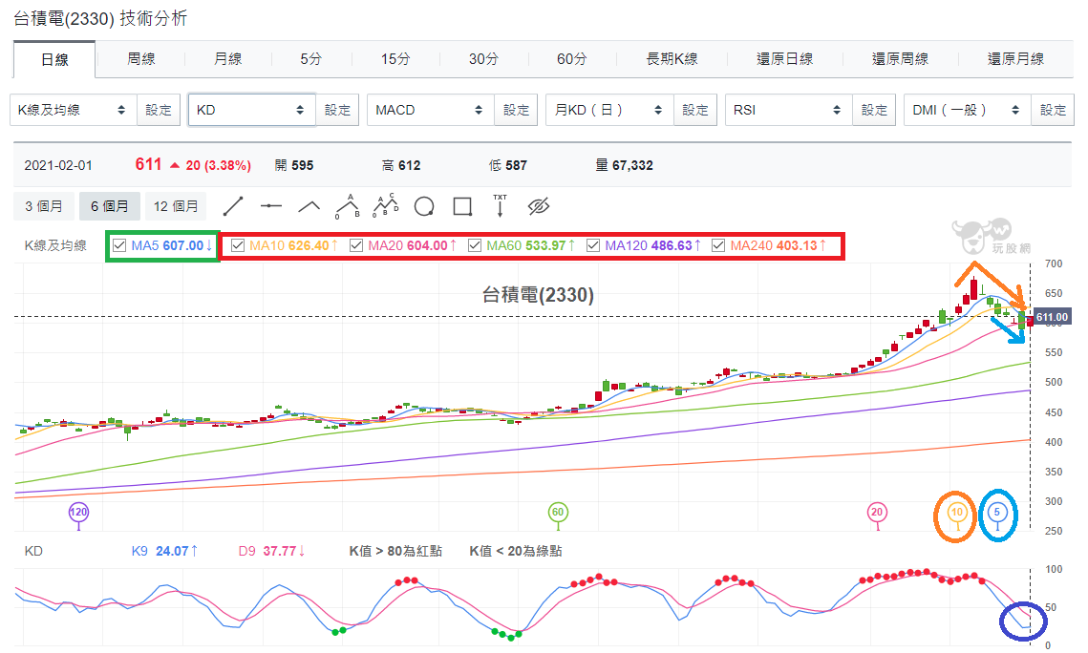Image resolution: width=1088 pixels, height=653 pixels.
Task: Uncheck the MA60 moving average checkbox
Action: click(475, 245)
